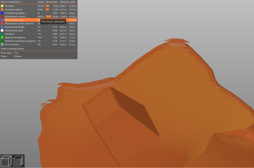Toggle visibility of Riempimento solido superiore
The height and width of the screenshot is (168, 254).
point(18,23)
